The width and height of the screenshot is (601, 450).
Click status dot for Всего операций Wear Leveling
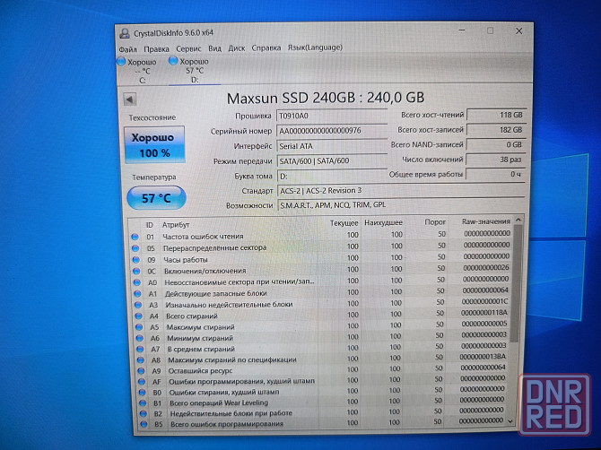coord(143,402)
